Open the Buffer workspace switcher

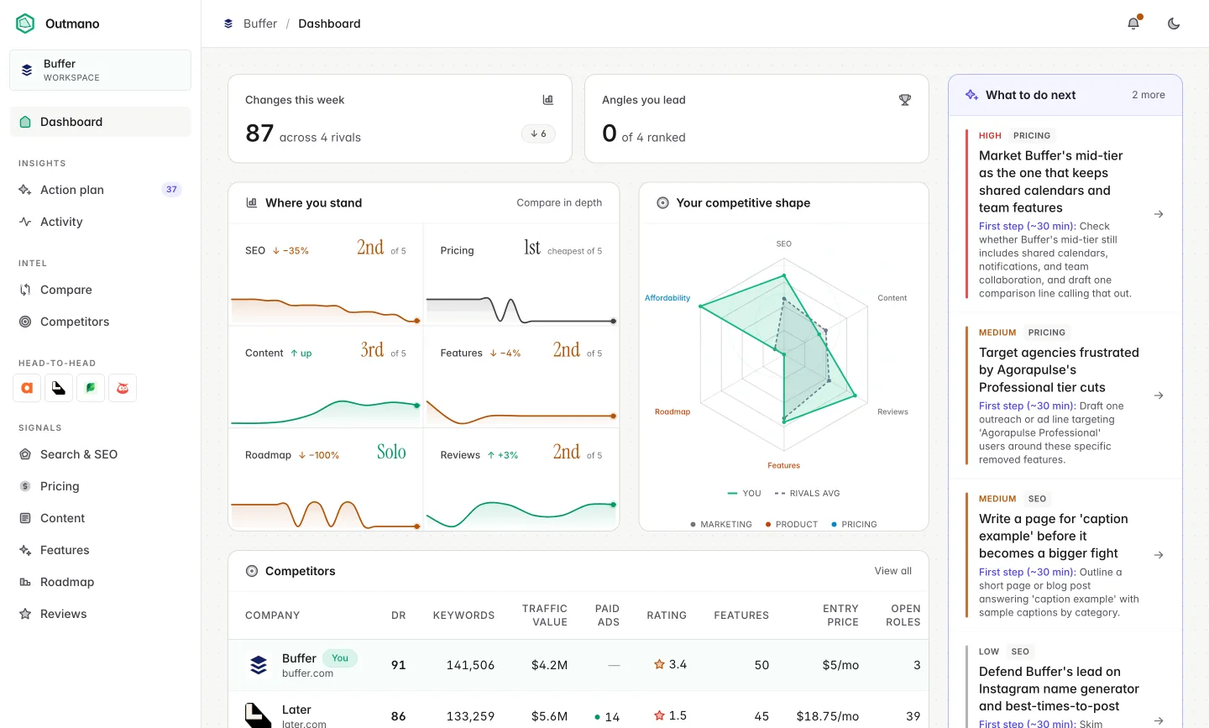tap(100, 70)
